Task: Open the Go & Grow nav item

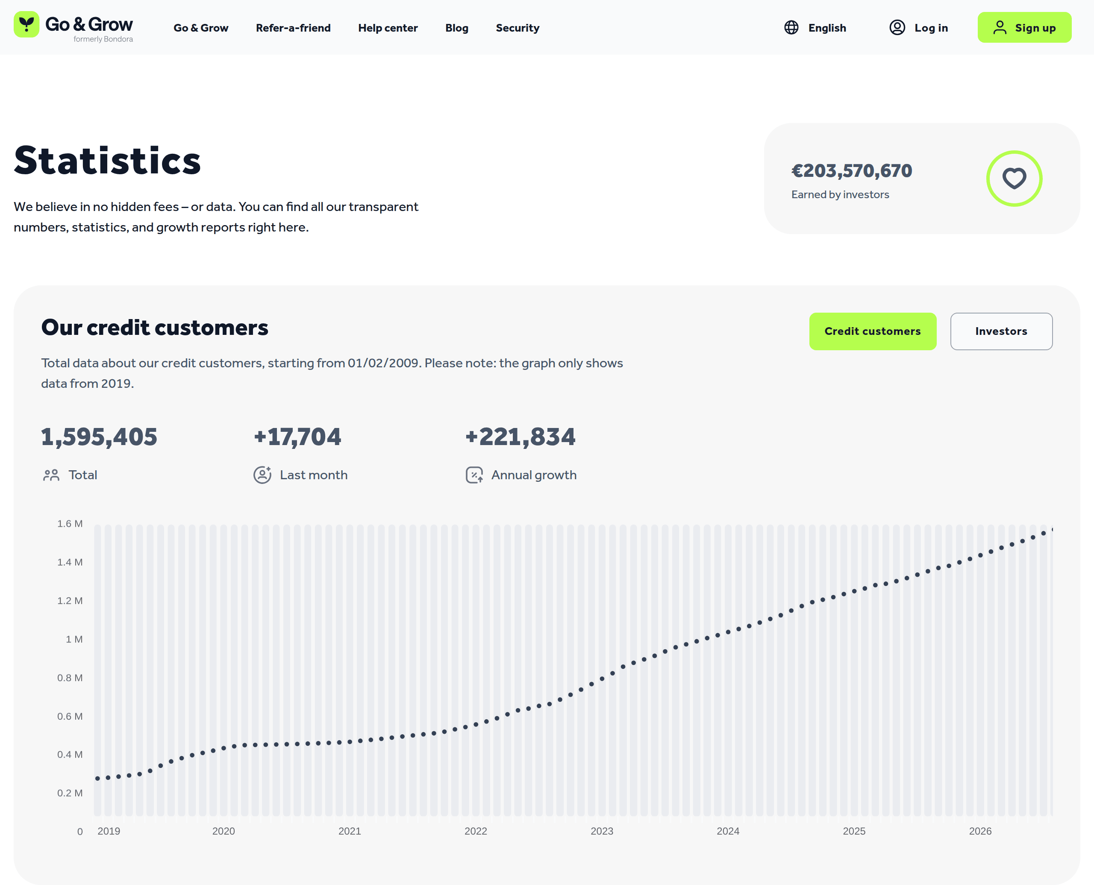Action: click(201, 28)
